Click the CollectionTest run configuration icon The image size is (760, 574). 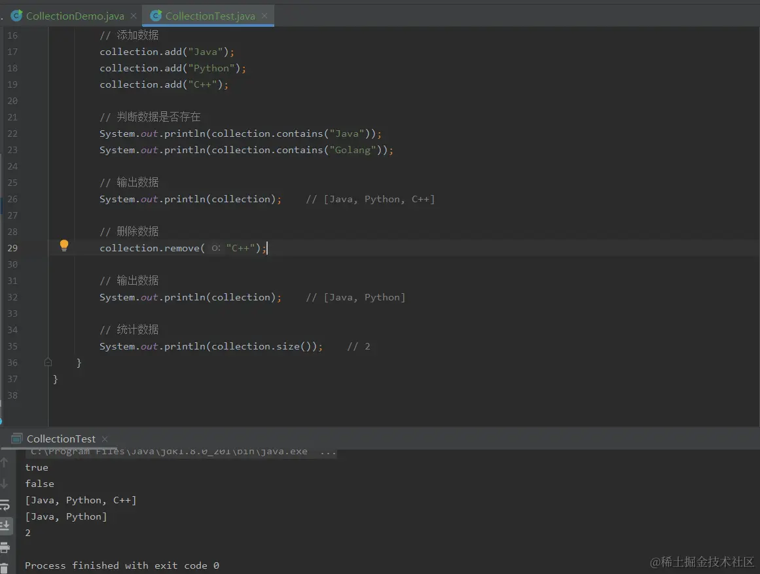[x=16, y=439]
